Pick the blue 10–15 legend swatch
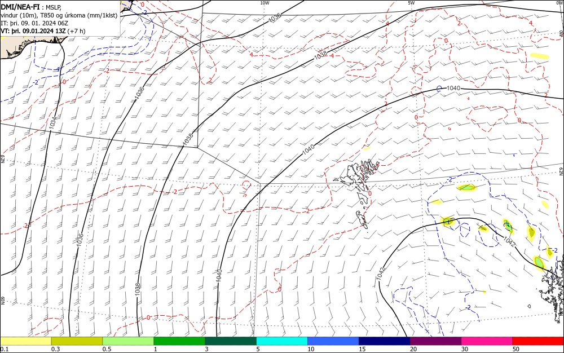The image size is (564, 353). pos(333,341)
